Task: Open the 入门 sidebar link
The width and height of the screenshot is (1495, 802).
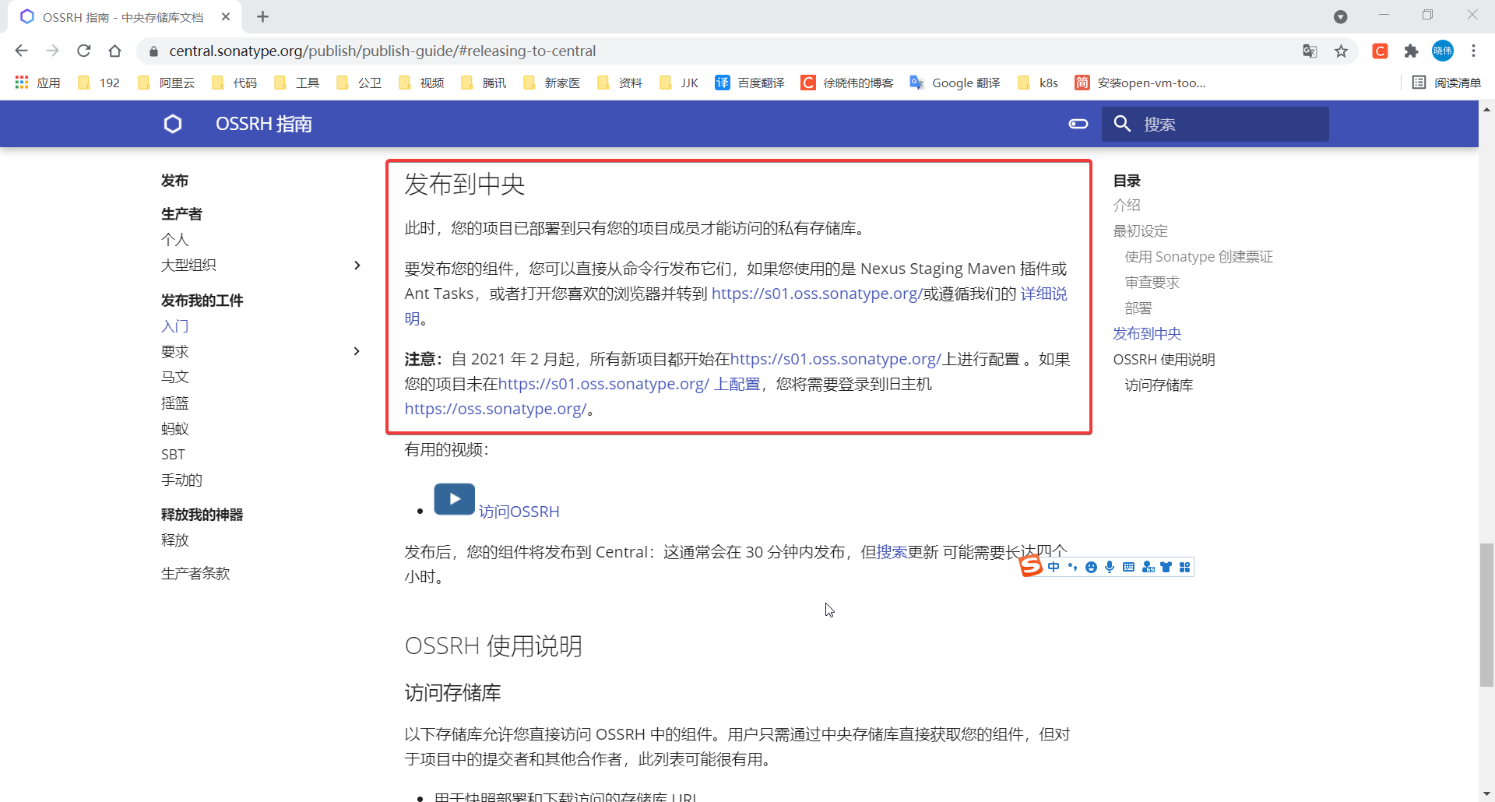Action: click(175, 326)
